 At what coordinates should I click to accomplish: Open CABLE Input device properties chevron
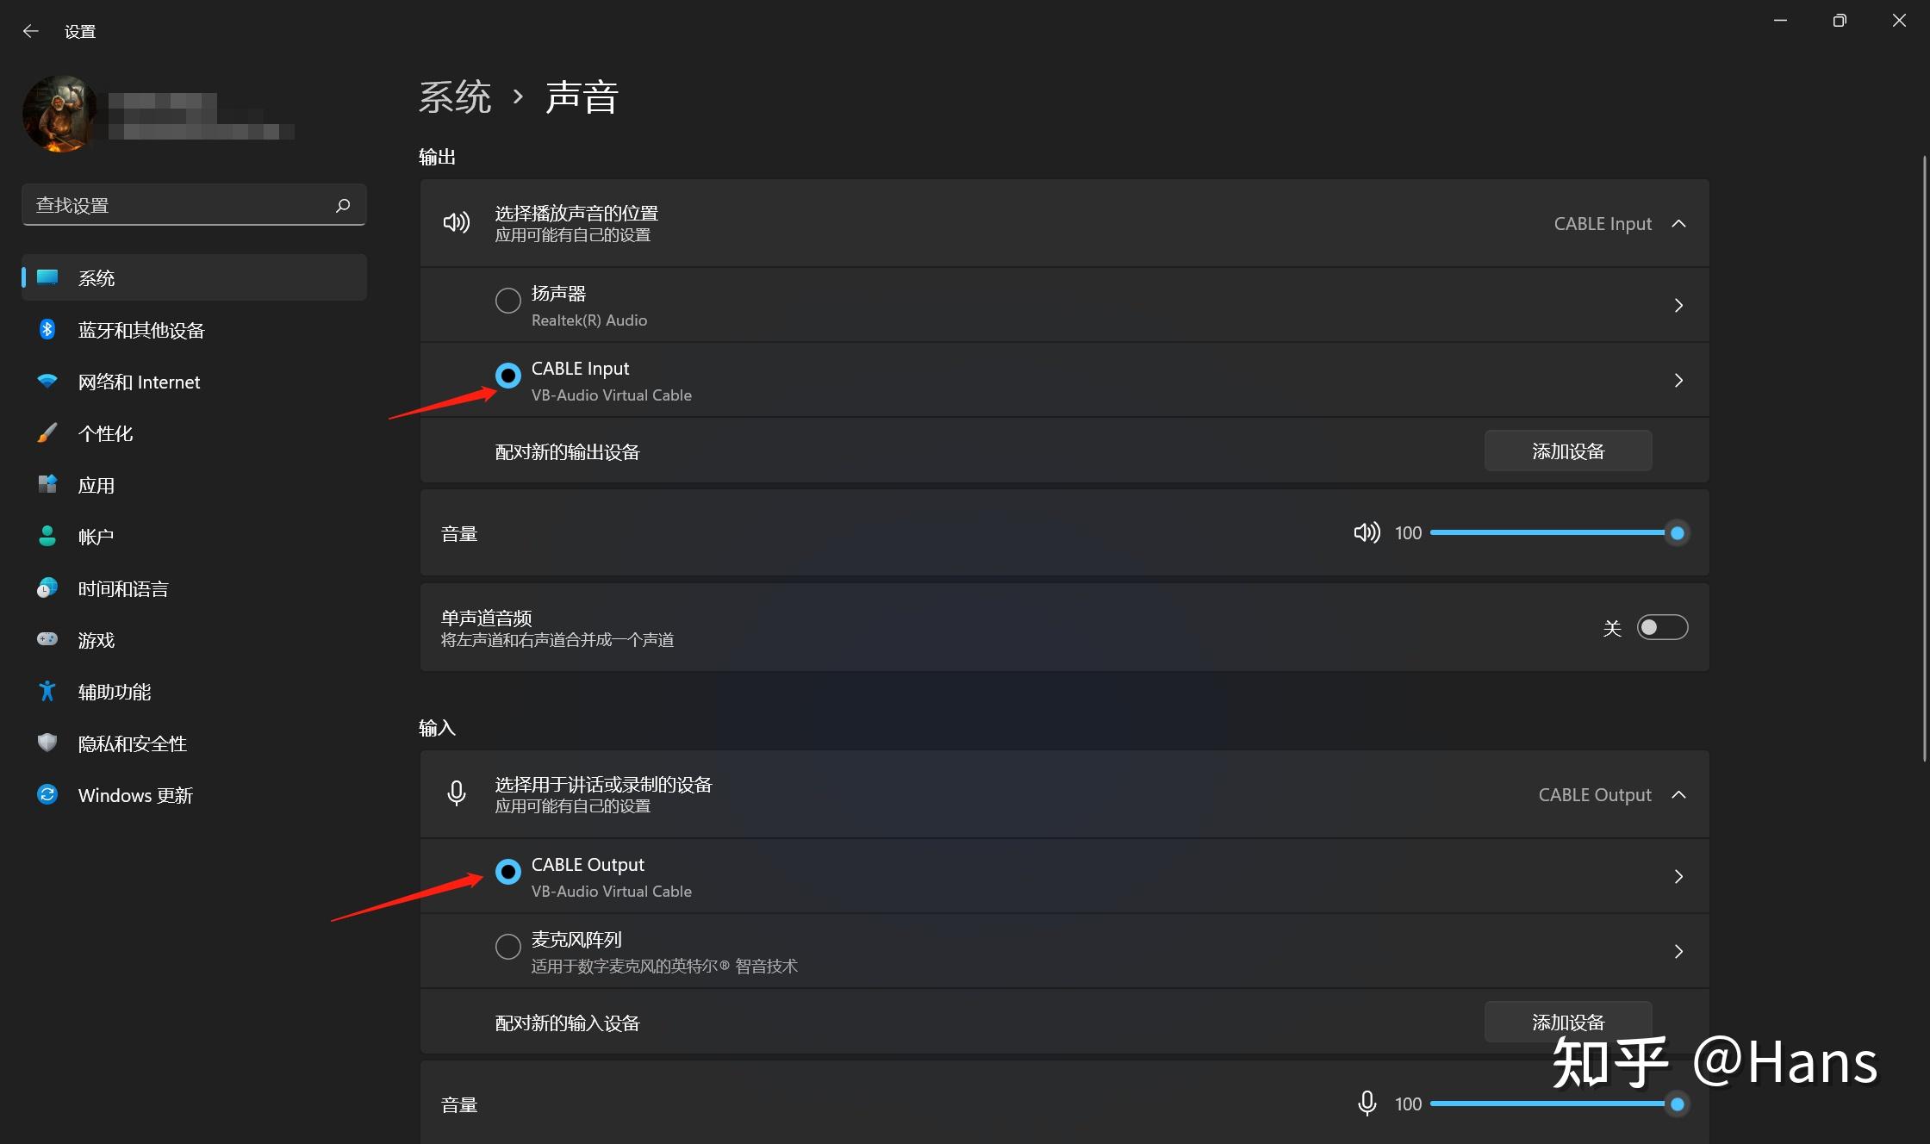tap(1678, 380)
